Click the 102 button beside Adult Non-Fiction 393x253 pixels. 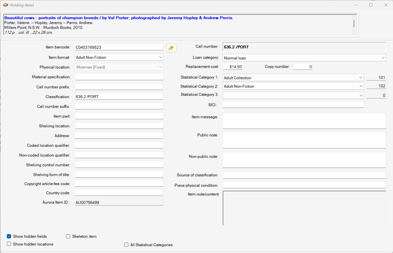(x=376, y=86)
